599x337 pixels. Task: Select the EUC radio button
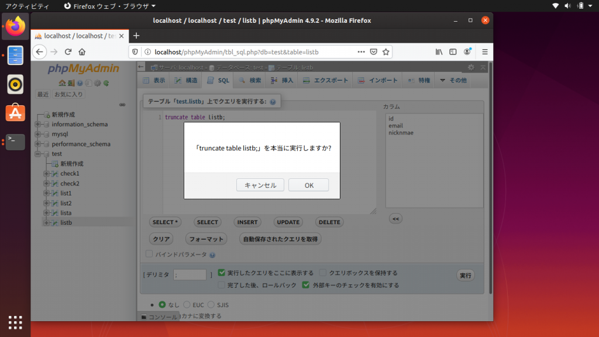(187, 305)
